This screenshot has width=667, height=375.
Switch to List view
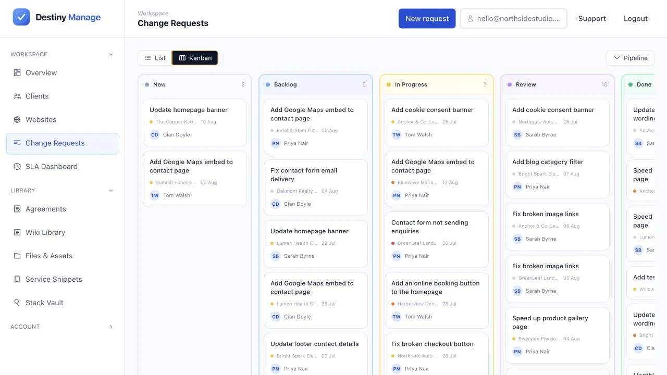point(155,58)
